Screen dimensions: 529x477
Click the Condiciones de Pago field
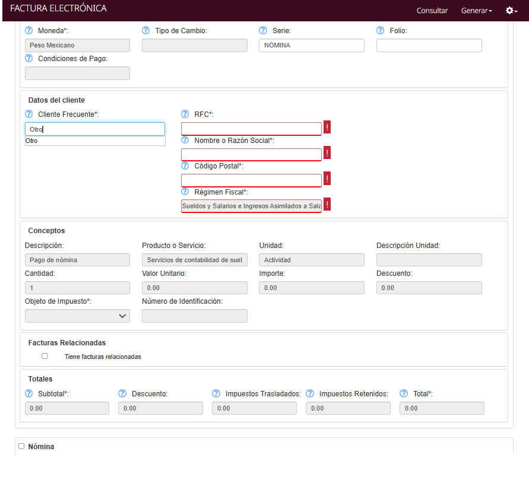click(x=77, y=73)
